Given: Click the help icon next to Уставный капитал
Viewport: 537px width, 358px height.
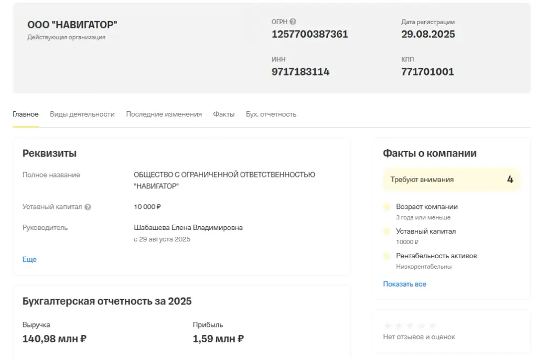Looking at the screenshot, I should pyautogui.click(x=88, y=207).
